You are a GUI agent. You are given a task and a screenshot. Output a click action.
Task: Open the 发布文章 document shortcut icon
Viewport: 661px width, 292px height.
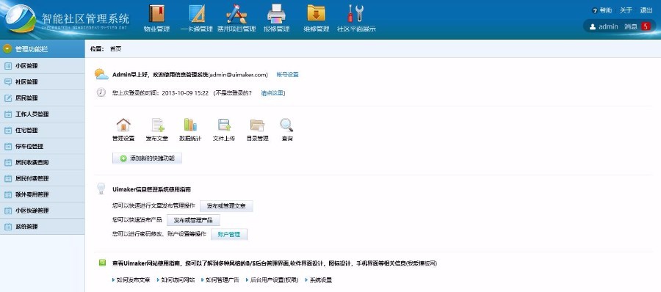tap(158, 125)
